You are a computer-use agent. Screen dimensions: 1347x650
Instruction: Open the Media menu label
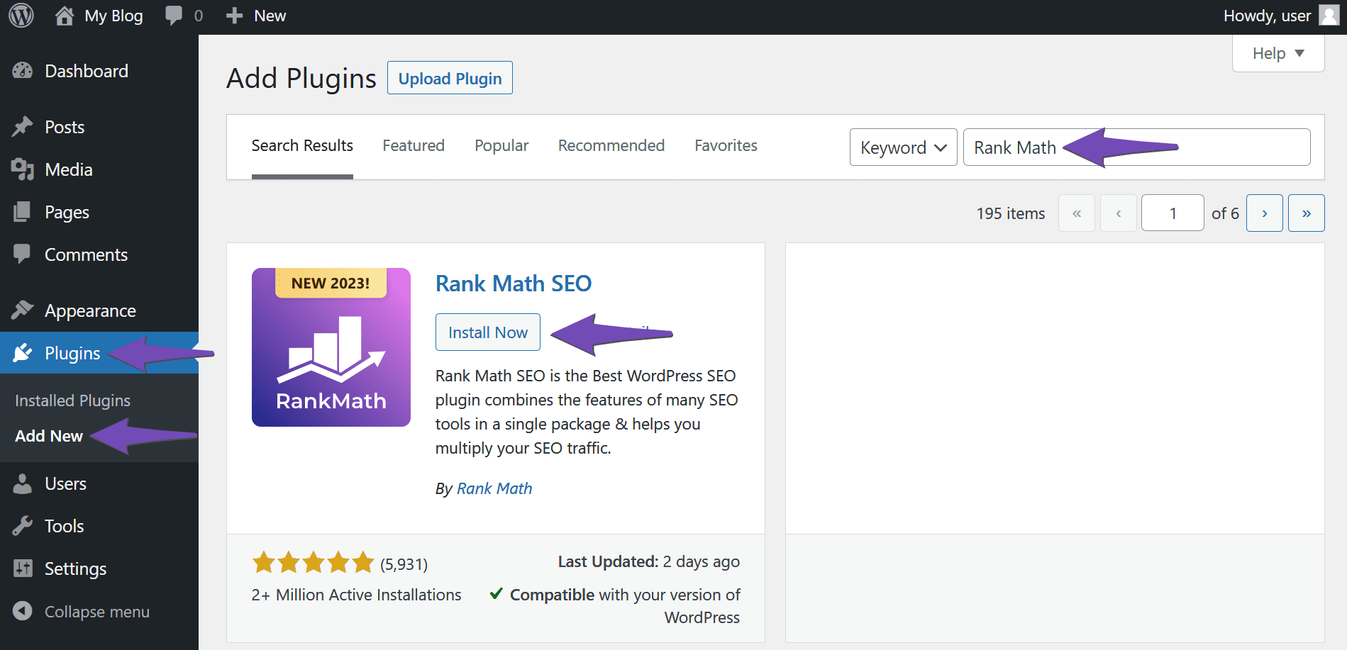point(69,169)
